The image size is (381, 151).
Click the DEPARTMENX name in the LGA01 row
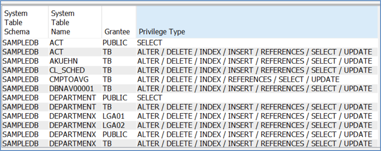tap(72, 116)
